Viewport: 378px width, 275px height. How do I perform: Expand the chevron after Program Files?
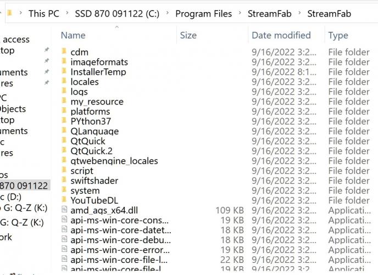(x=240, y=13)
